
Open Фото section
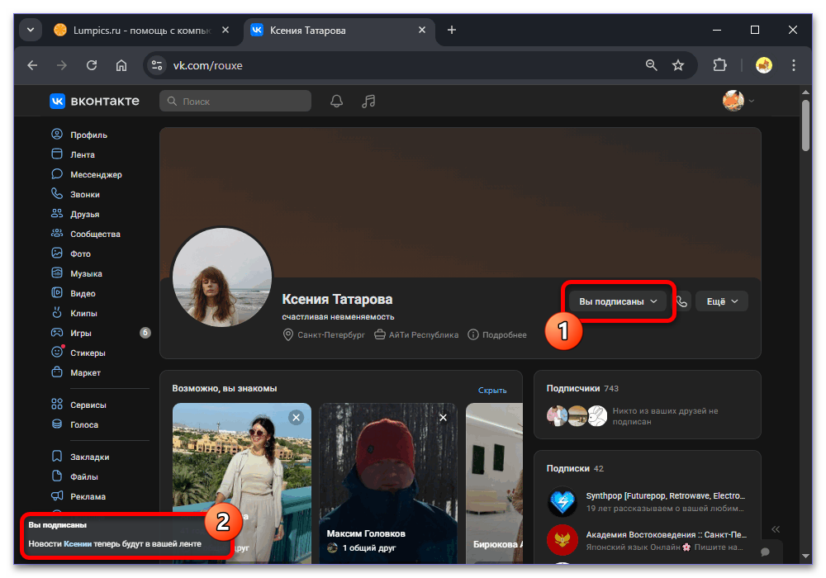[x=71, y=253]
